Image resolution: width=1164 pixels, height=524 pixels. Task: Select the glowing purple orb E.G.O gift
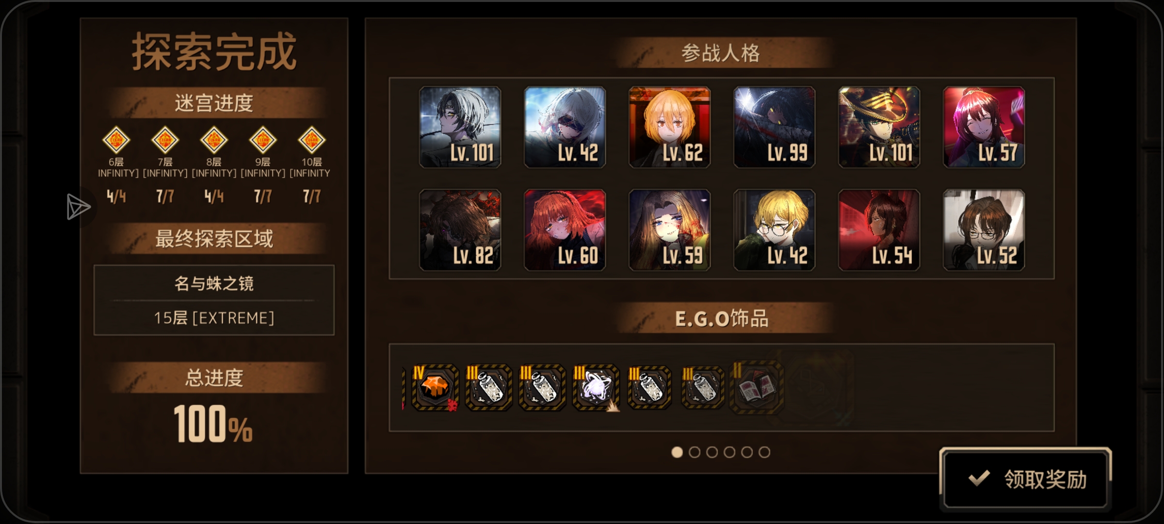point(596,388)
